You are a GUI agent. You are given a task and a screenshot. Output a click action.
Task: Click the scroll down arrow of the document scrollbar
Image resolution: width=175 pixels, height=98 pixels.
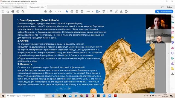coord(167,93)
